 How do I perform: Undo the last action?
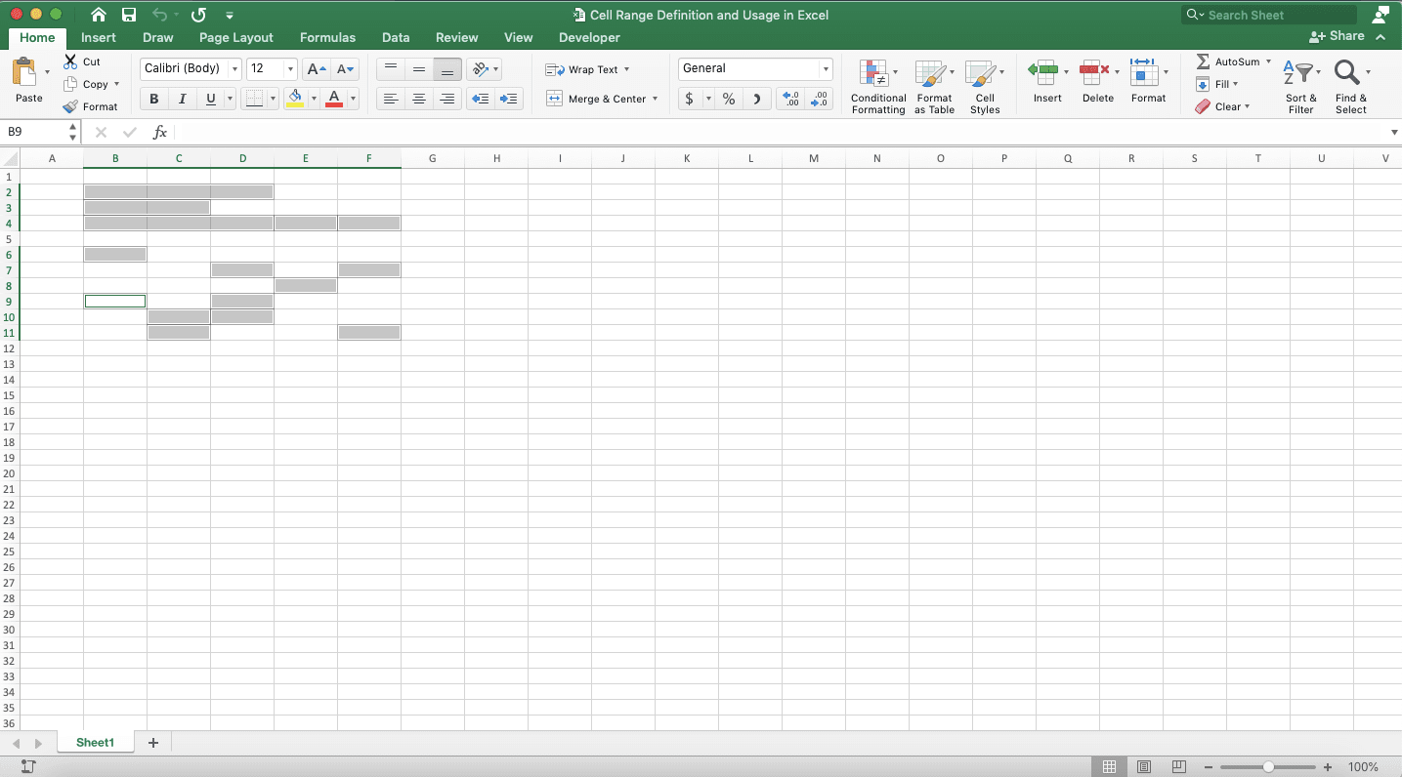[160, 15]
